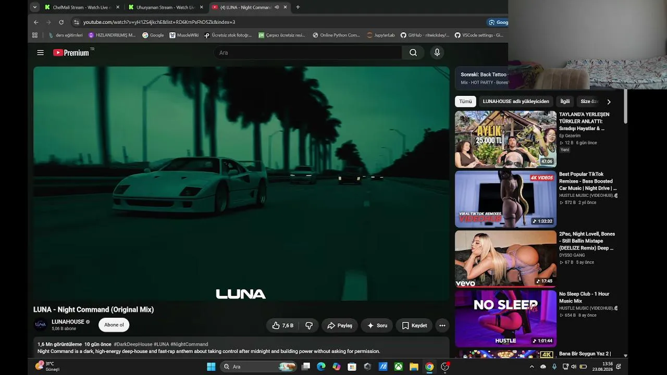Click the video player showing the LUNA car scene
The image size is (667, 375).
pos(241,183)
